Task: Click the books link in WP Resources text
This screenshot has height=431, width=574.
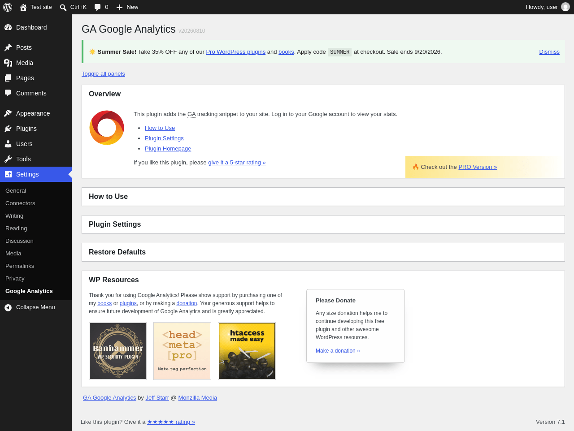Action: click(104, 303)
